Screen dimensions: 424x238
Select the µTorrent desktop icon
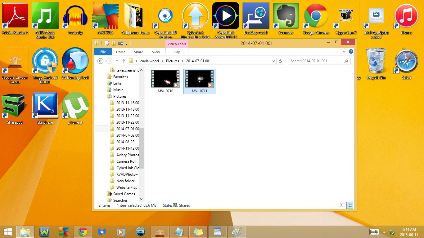click(75, 108)
